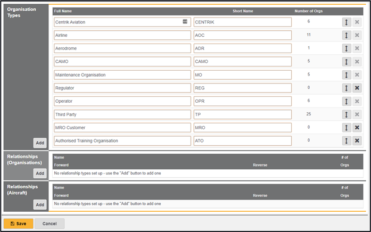Edit the ATO short name field
This screenshot has width=371, height=232.
click(242, 141)
